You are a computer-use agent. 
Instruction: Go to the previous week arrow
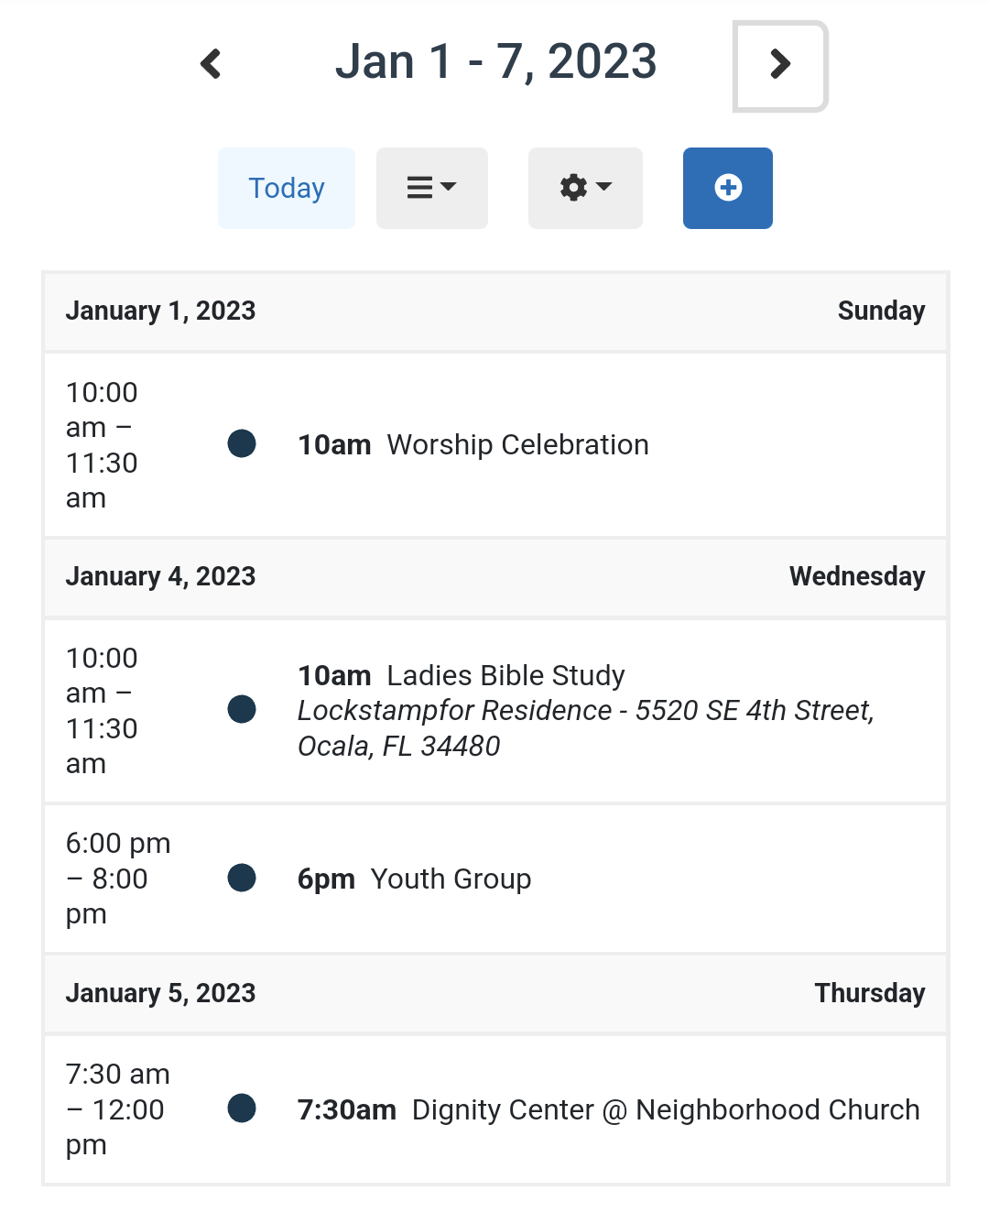[x=212, y=64]
